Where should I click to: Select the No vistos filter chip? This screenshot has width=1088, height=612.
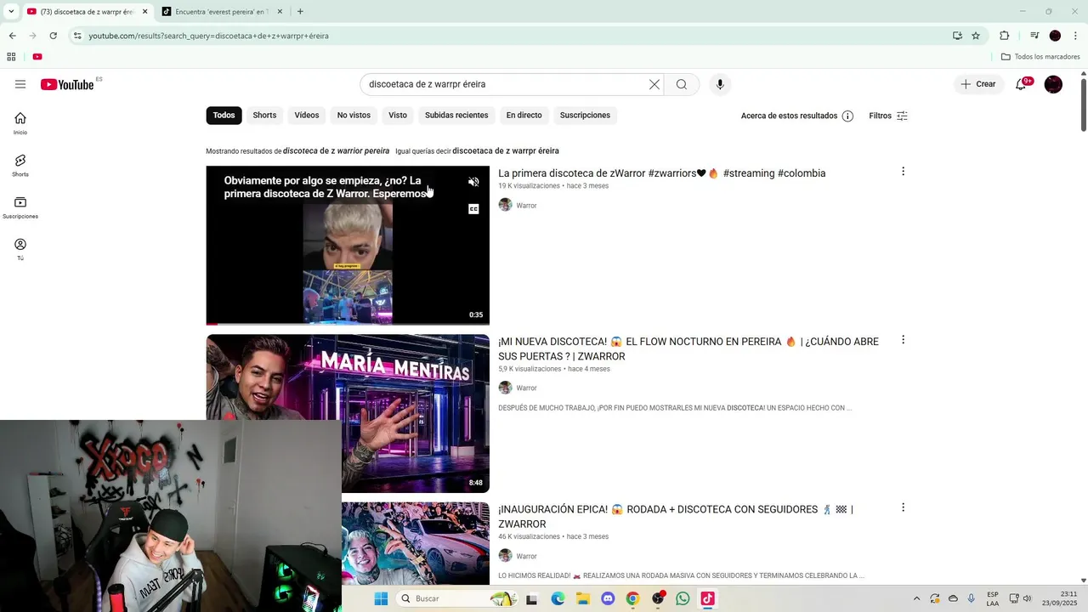pyautogui.click(x=354, y=116)
